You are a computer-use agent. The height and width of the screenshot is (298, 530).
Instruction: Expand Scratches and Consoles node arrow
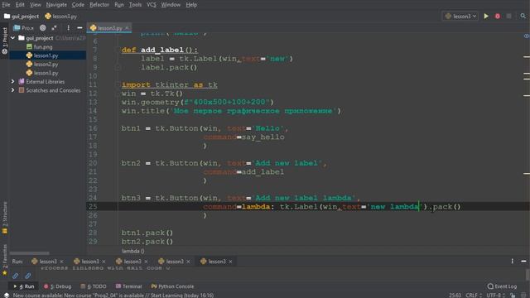[13, 90]
